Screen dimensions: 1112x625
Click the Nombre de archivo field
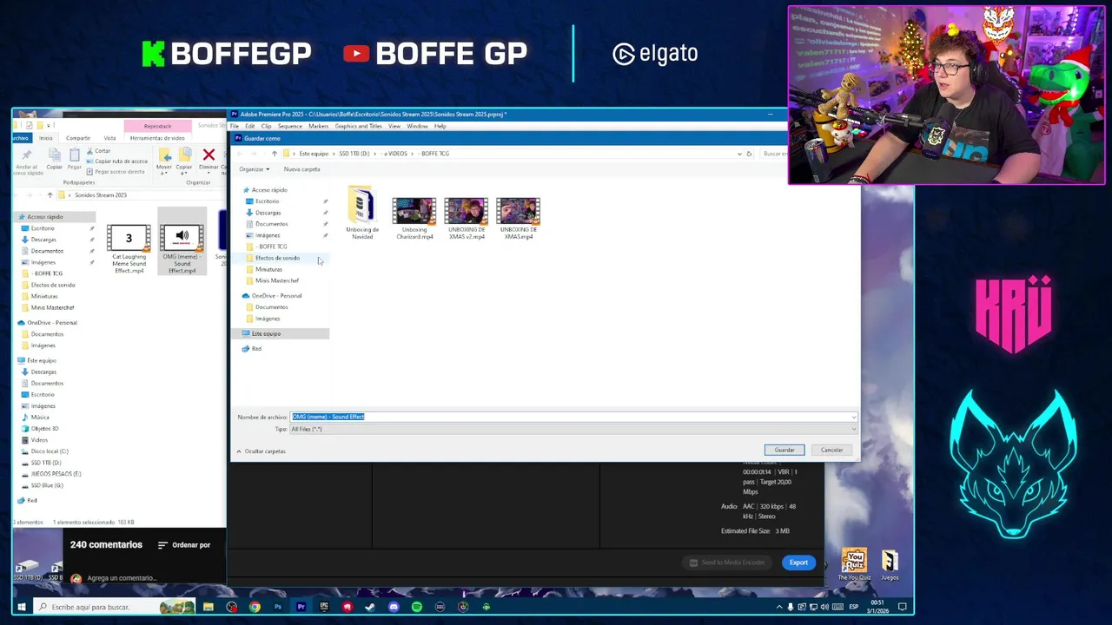tap(573, 417)
